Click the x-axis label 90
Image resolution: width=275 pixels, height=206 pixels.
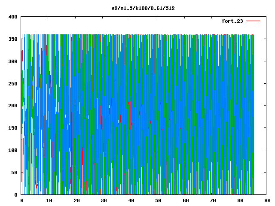pos(267,200)
